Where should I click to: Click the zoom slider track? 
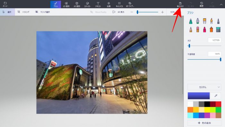point(147,12)
